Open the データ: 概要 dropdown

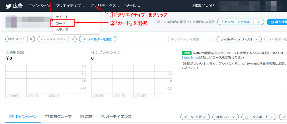(195, 117)
